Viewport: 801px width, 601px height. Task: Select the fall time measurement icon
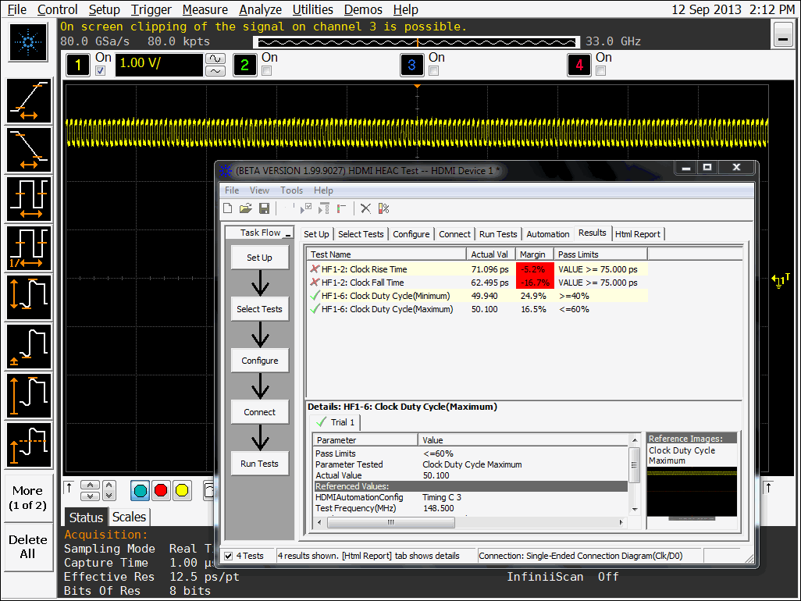click(x=29, y=150)
